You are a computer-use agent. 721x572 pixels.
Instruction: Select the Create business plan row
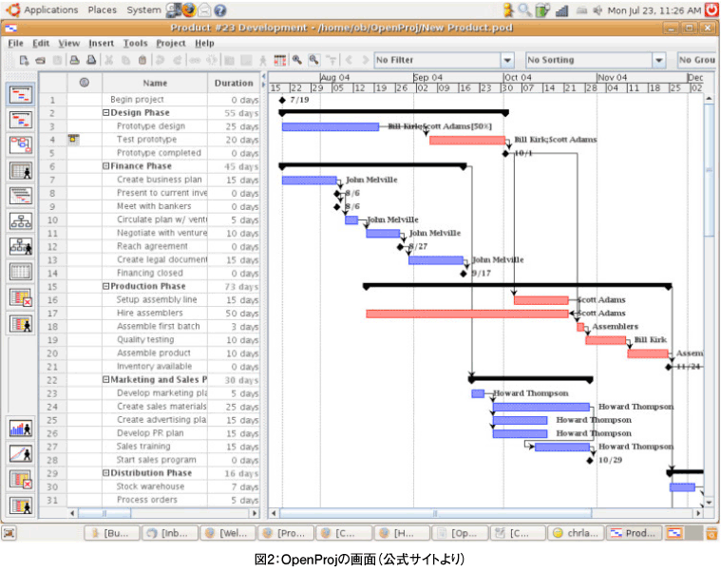149,180
